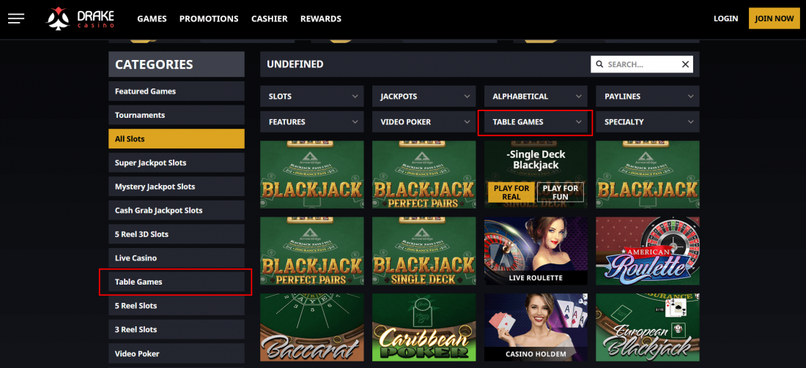Select Video Poker category in sidebar
This screenshot has width=806, height=368.
(177, 353)
